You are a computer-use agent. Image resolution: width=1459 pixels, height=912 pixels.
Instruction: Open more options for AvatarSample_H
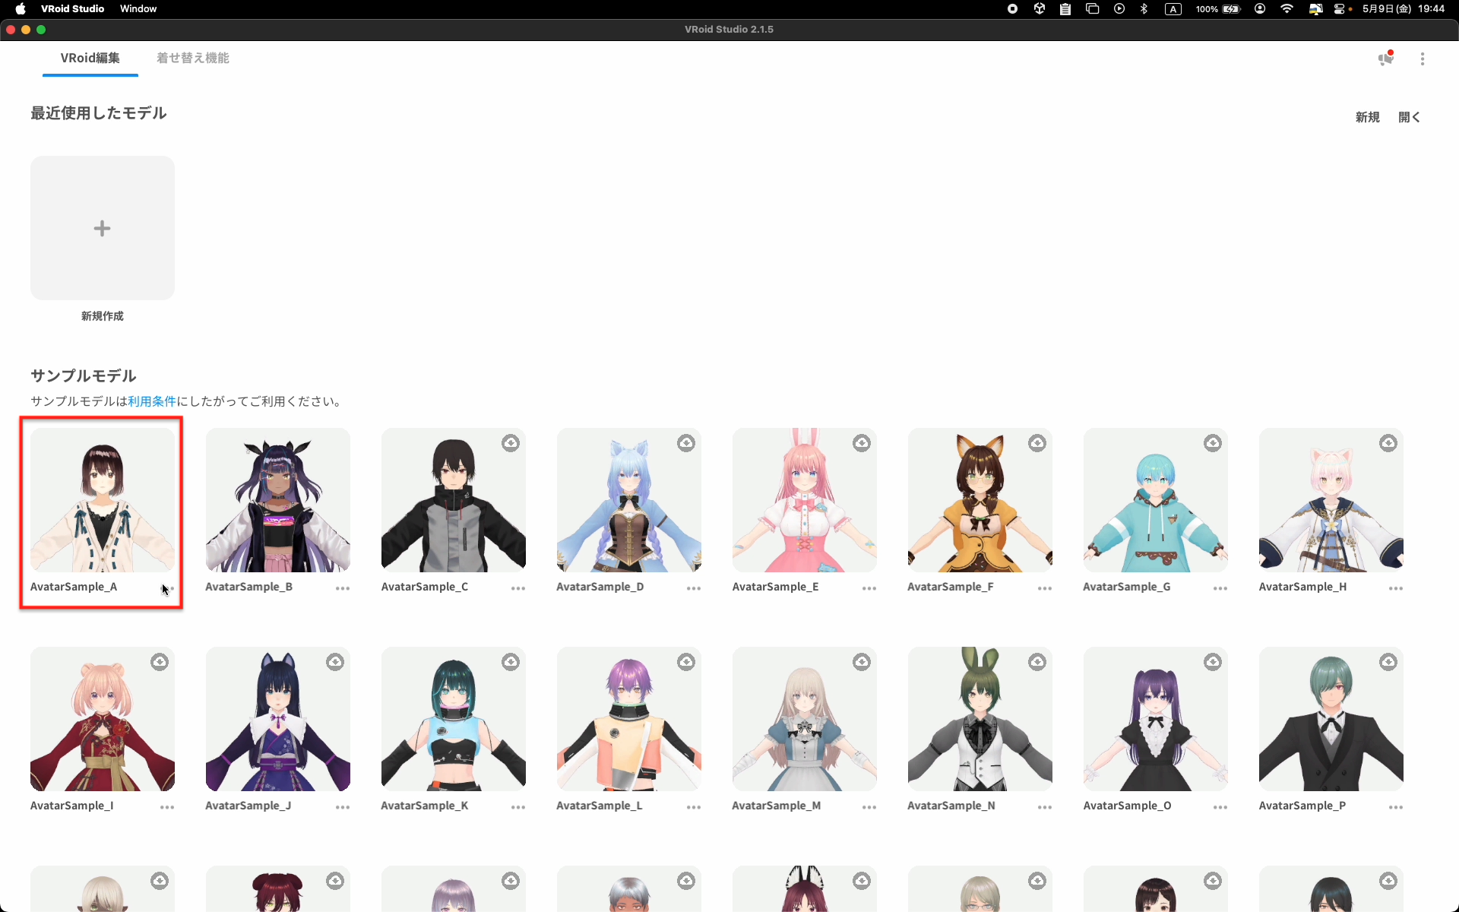pyautogui.click(x=1396, y=588)
